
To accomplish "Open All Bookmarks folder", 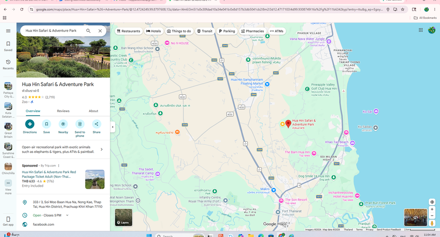I will 425,18.
